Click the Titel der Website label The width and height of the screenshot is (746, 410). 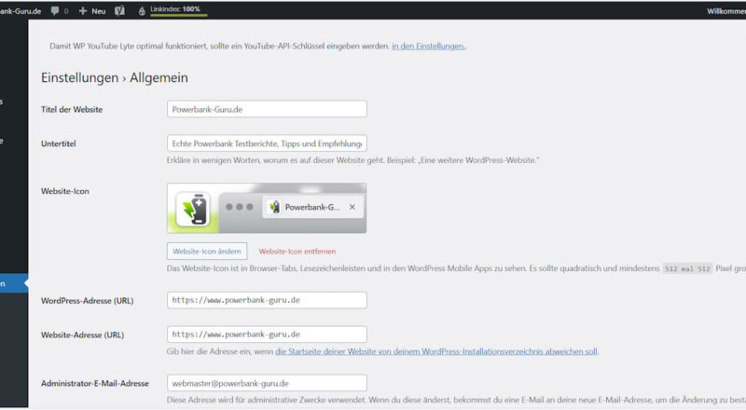click(x=72, y=109)
